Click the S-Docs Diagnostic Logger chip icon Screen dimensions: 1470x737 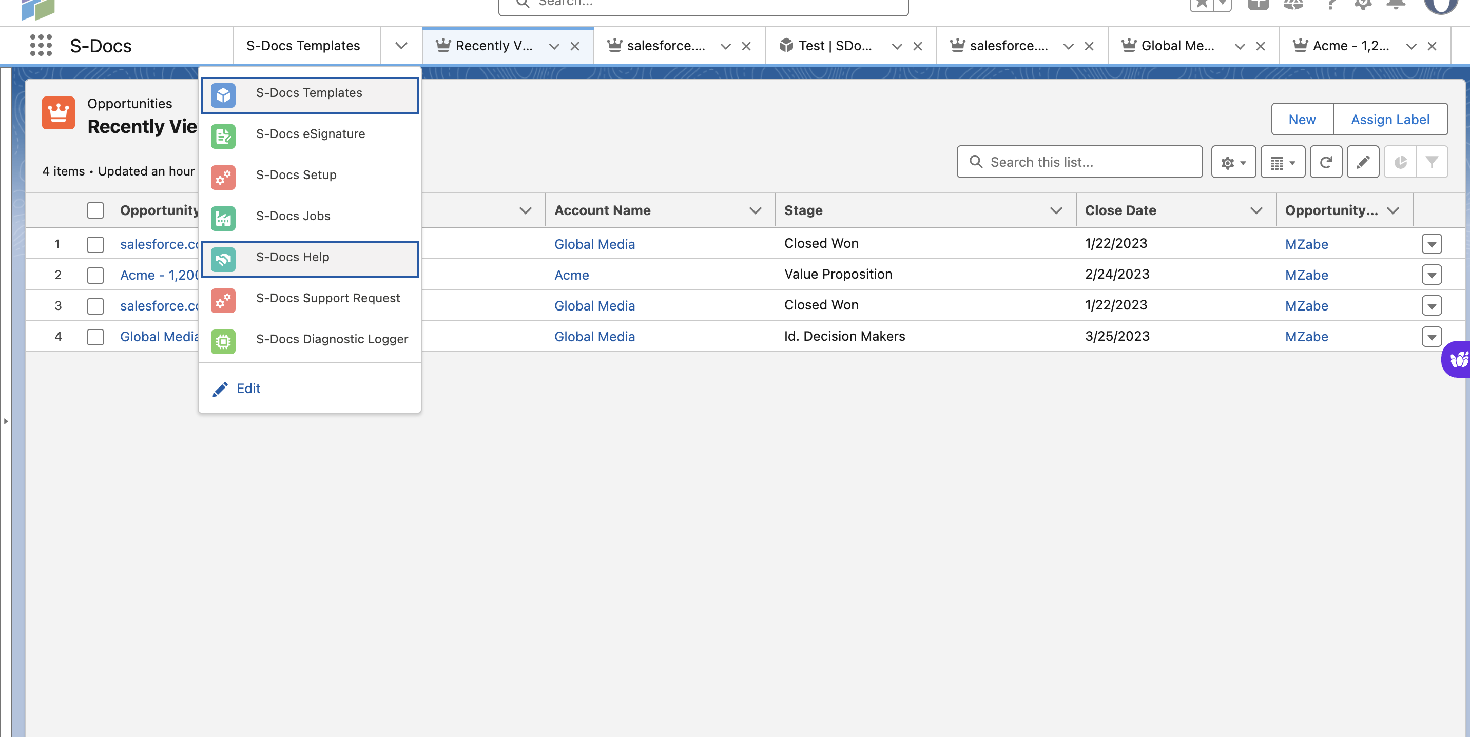223,341
